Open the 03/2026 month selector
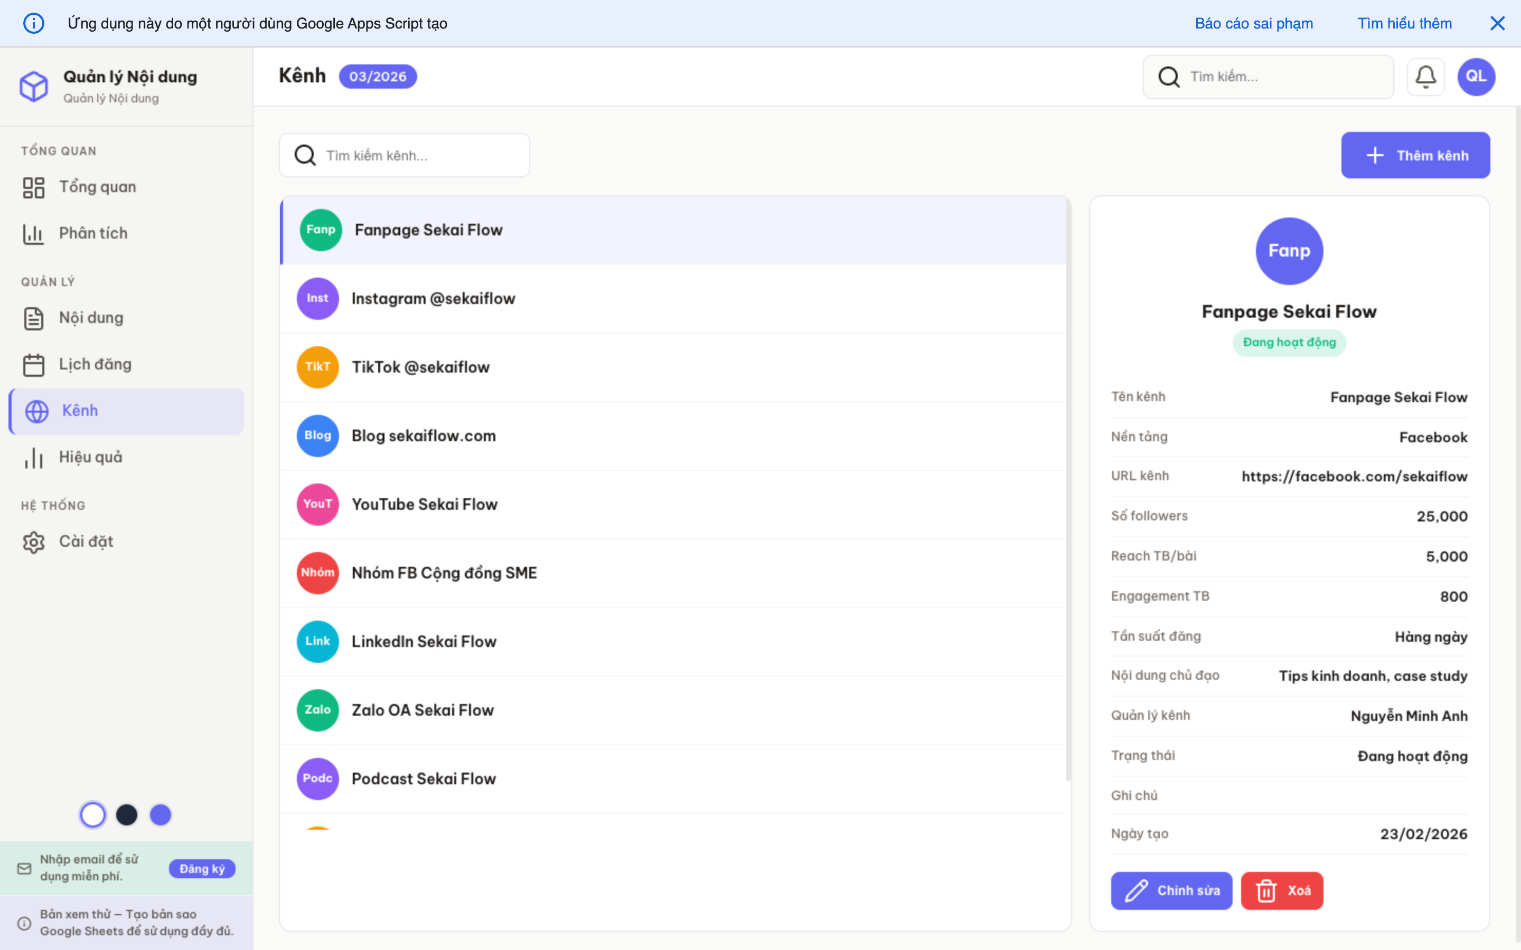 [x=378, y=76]
